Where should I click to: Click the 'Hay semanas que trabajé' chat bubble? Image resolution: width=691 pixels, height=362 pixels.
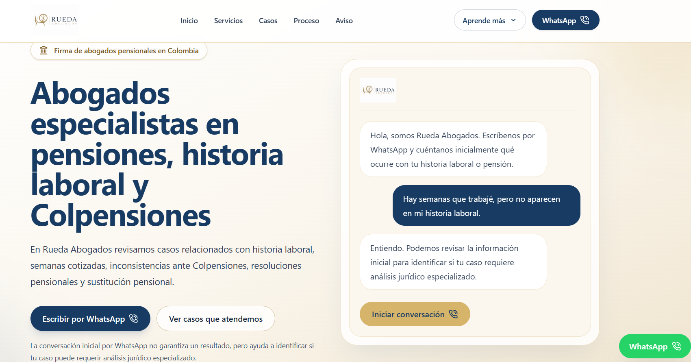pyautogui.click(x=486, y=205)
